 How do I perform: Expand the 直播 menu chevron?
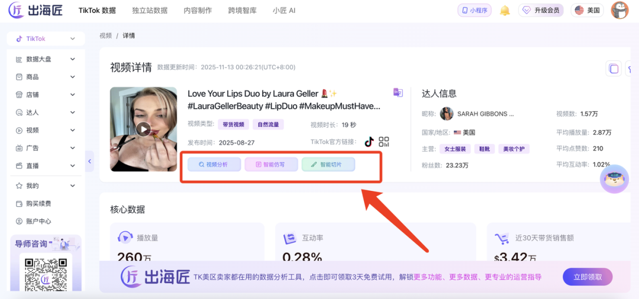(x=73, y=166)
